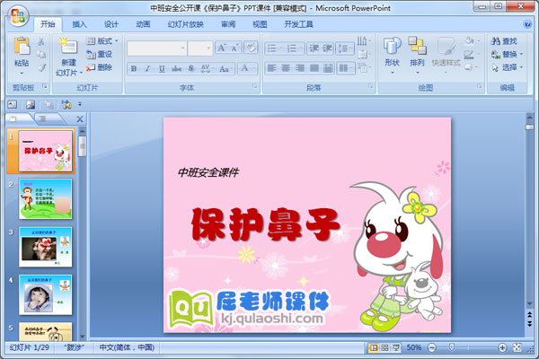
Task: Switch to the Animations (动画) tab
Action: tap(143, 24)
